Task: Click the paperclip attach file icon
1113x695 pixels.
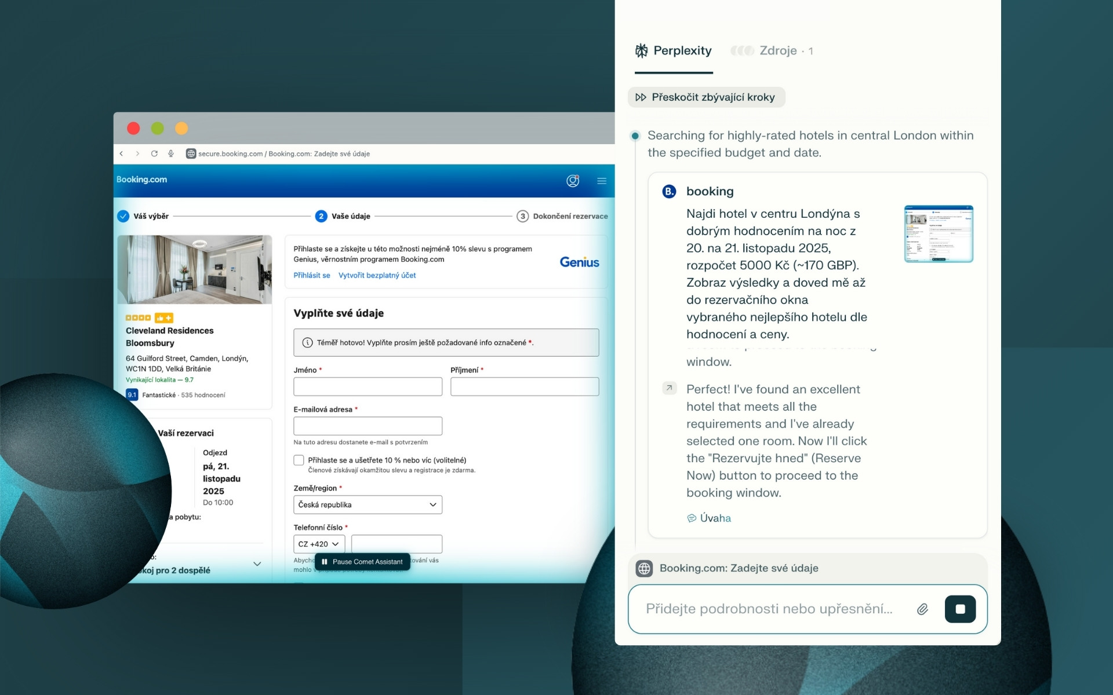Action: click(x=922, y=609)
